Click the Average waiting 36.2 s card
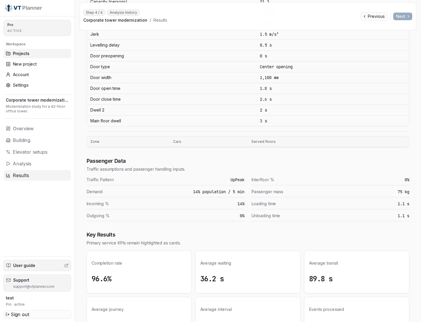Screen dimensions: 421x322 coord(248,272)
